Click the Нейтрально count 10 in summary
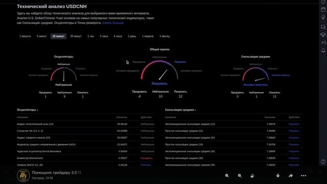Screen dimensions: 327x184 point(160,97)
